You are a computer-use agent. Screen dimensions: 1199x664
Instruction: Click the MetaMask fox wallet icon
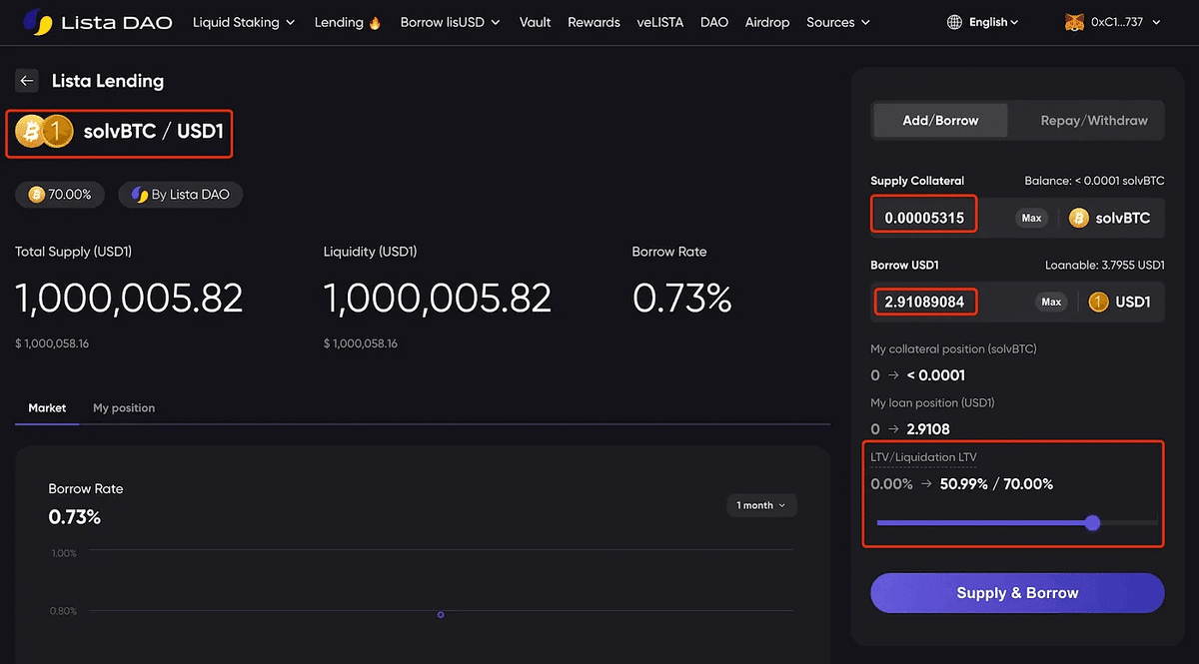[1075, 22]
